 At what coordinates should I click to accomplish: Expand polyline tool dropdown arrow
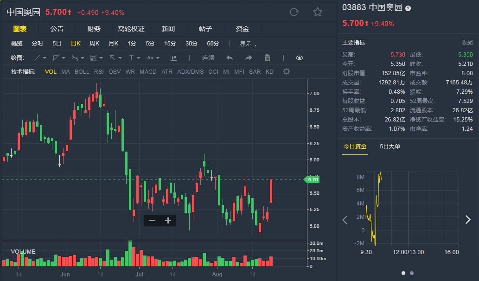pyautogui.click(x=64, y=58)
